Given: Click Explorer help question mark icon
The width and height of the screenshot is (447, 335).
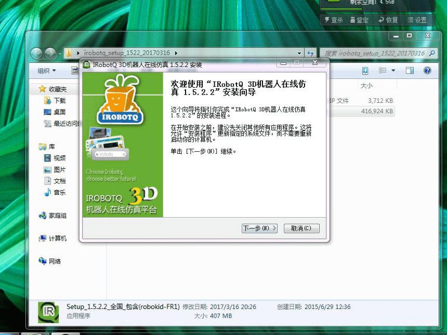Looking at the screenshot, I should click(427, 70).
